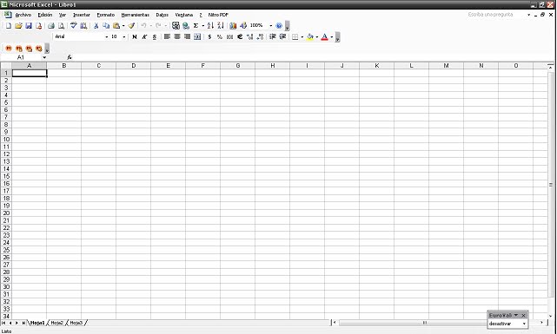The height and width of the screenshot is (334, 557).
Task: Open the Archivo menu
Action: coord(23,15)
